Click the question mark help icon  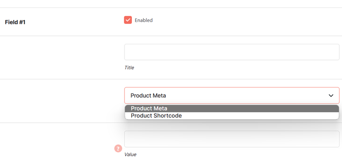click(118, 149)
